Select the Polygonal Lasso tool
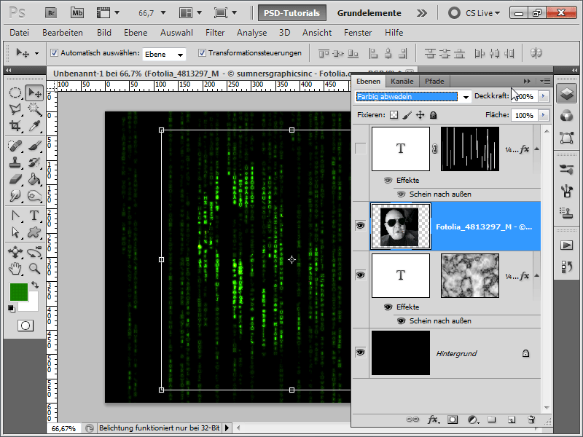The width and height of the screenshot is (583, 437). tap(15, 109)
